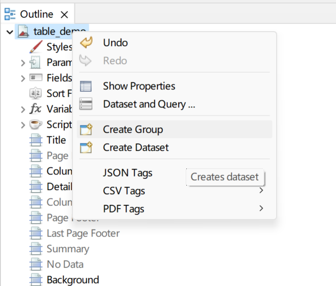Click the Create Group icon
Viewport: 336px width, 286px height.
coord(86,130)
